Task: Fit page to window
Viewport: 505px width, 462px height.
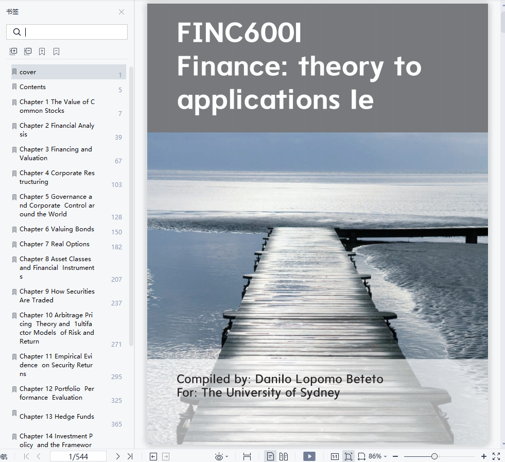Action: [348, 456]
